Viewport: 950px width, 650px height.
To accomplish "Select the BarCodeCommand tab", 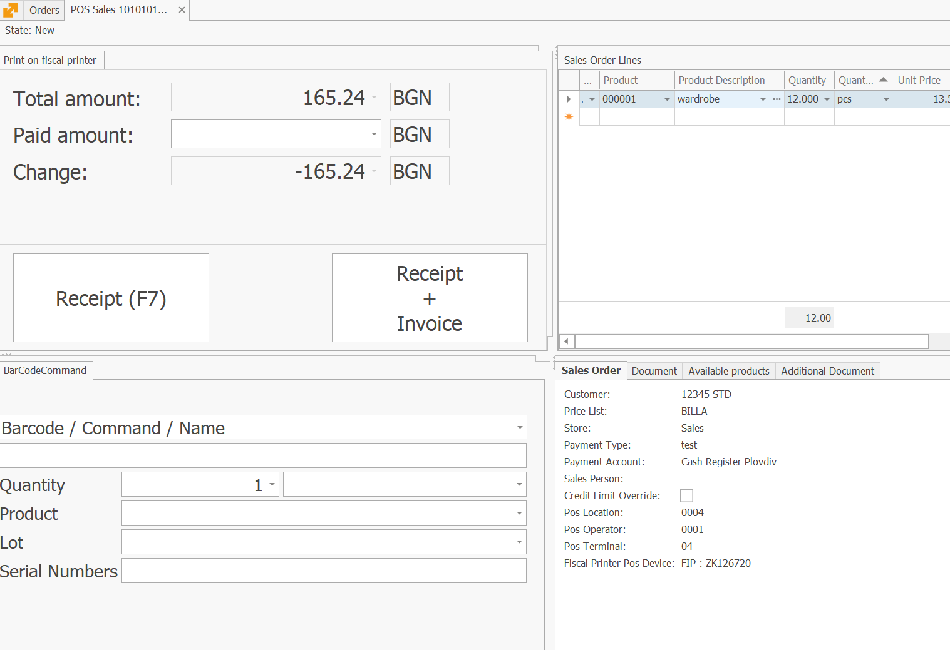I will coord(45,370).
